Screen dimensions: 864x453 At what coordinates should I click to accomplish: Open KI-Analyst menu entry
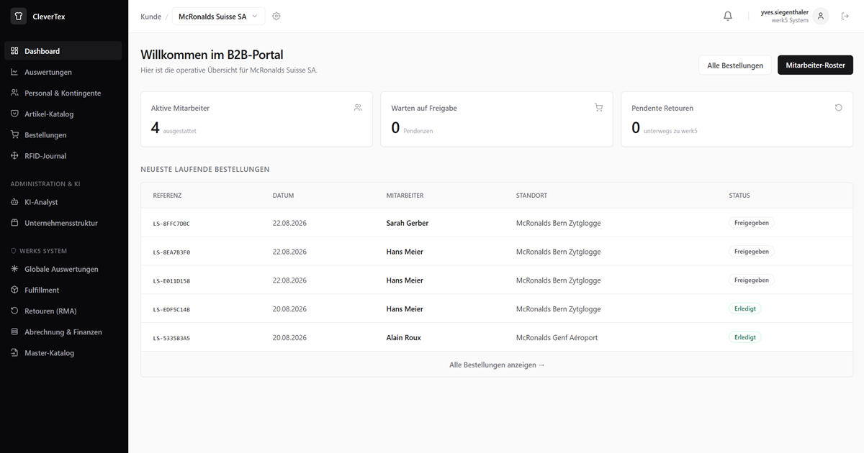click(63, 202)
